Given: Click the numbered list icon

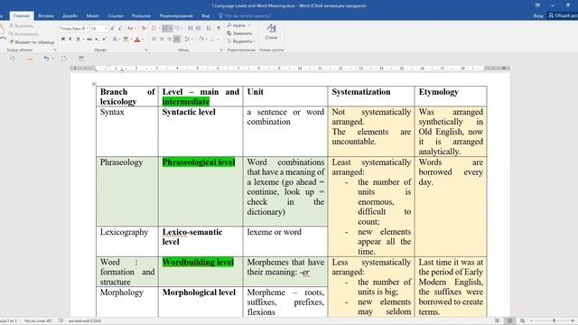Looking at the screenshot, I should point(165,28).
